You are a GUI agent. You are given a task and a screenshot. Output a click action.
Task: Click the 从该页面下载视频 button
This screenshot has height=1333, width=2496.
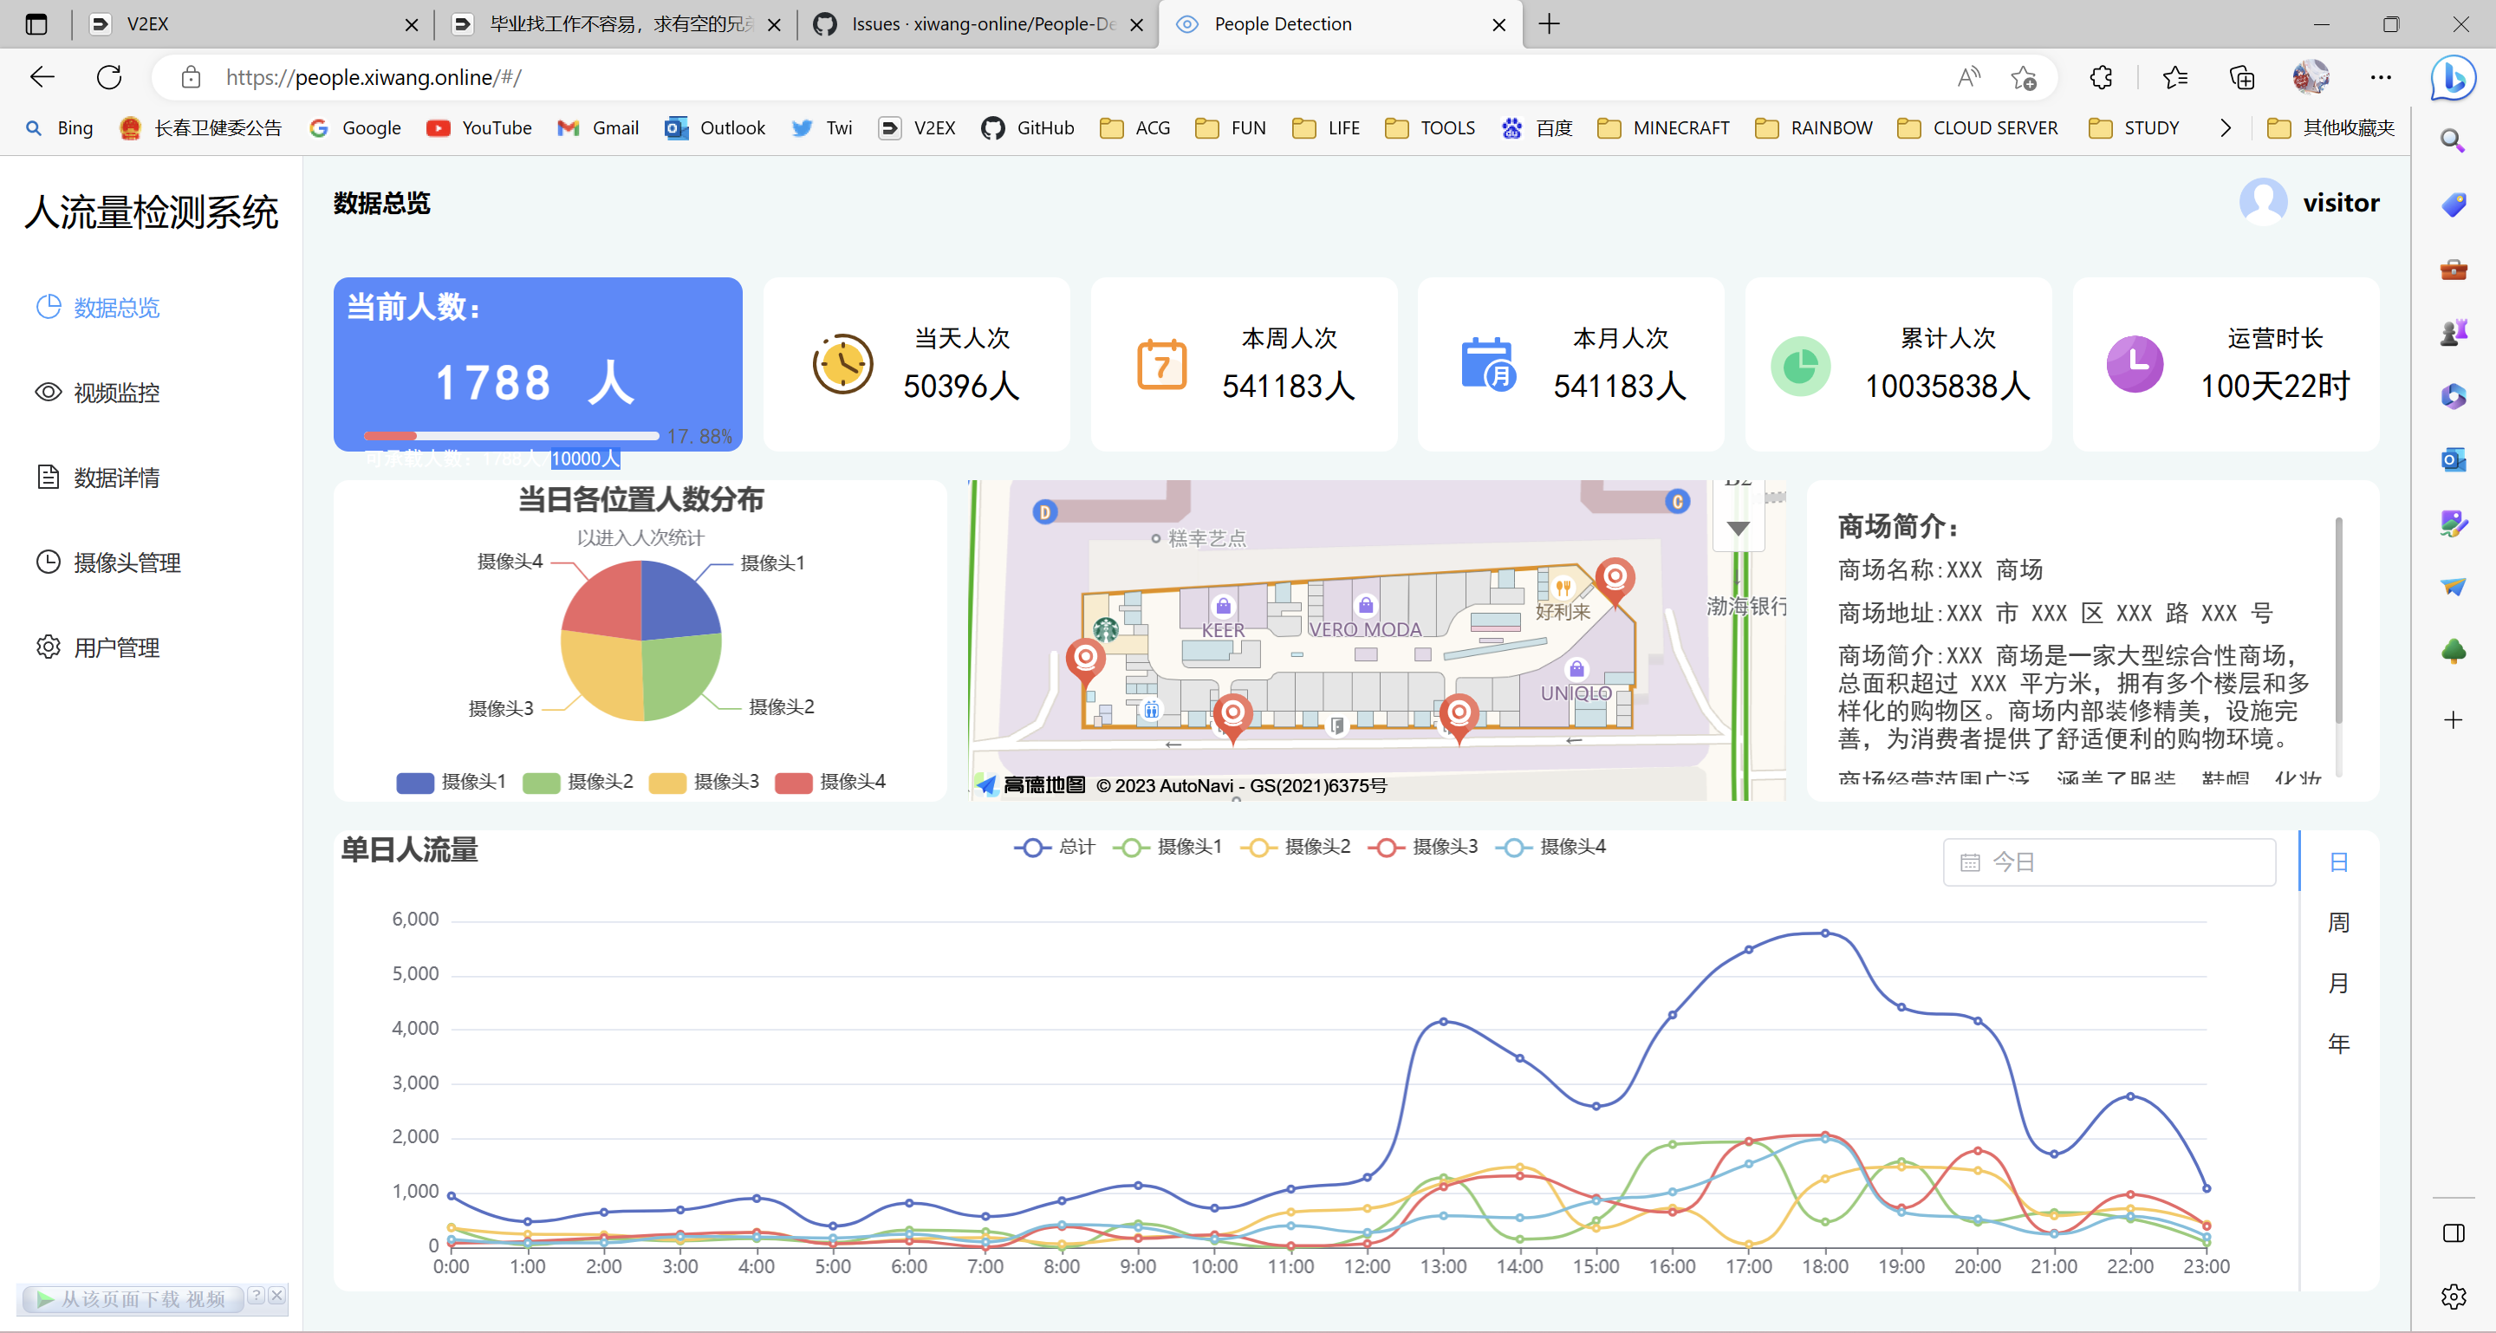[133, 1299]
